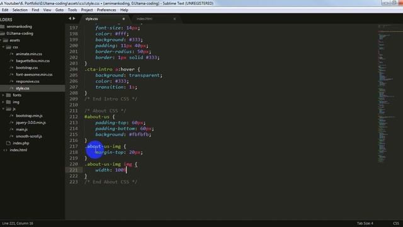Click the End Intro CSS comment
Viewport: 403px width, 227px height.
tap(111, 99)
